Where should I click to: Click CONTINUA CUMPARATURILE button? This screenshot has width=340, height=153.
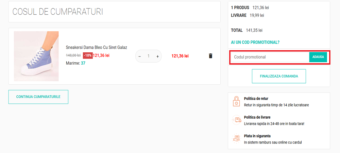[x=38, y=97]
